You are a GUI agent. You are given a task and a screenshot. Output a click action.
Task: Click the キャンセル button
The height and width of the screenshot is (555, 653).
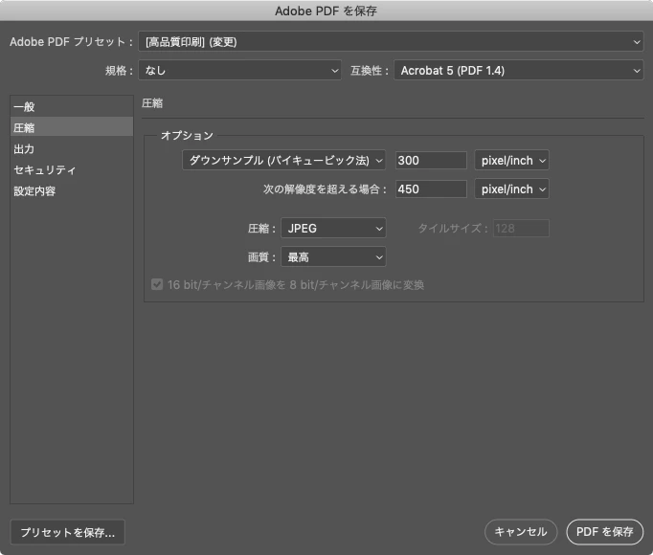click(x=521, y=532)
